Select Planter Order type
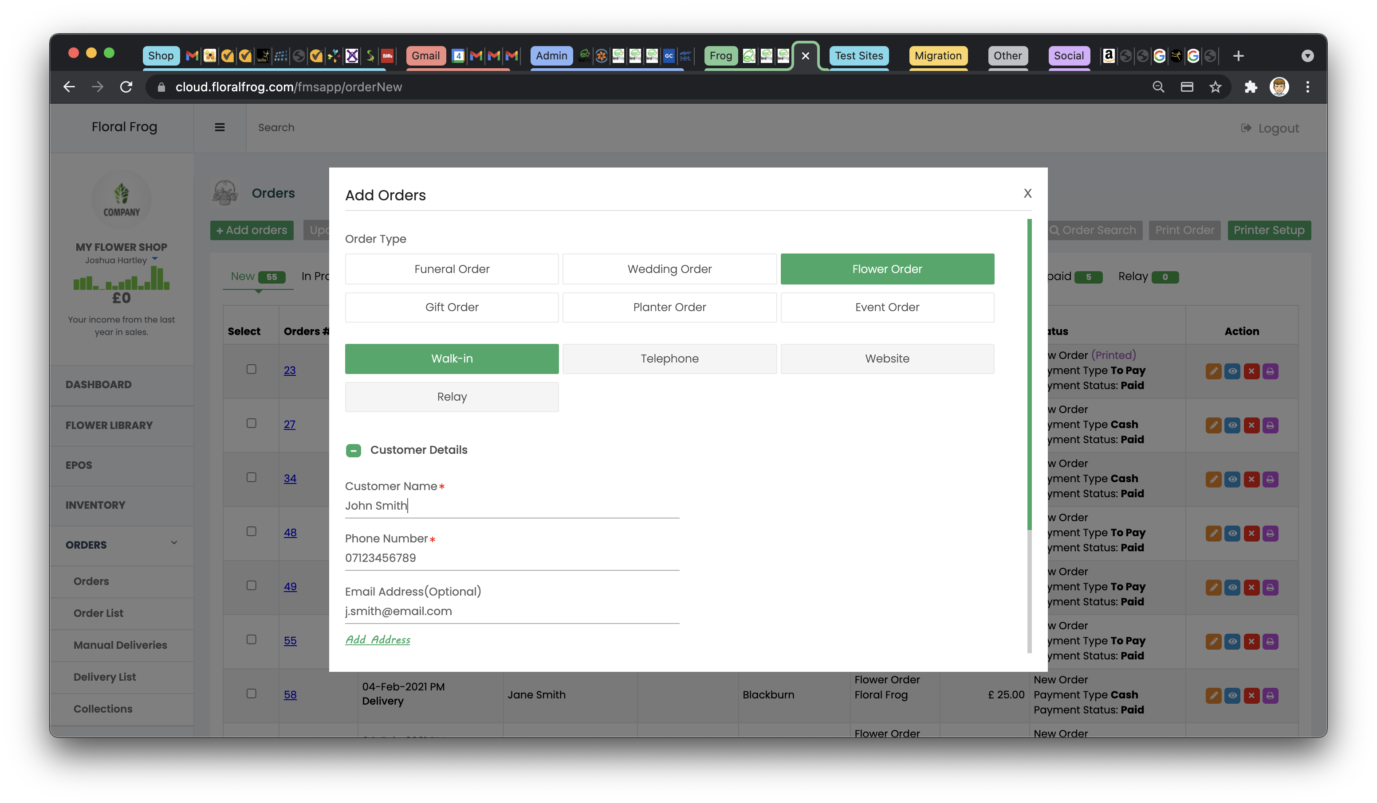 (x=669, y=306)
